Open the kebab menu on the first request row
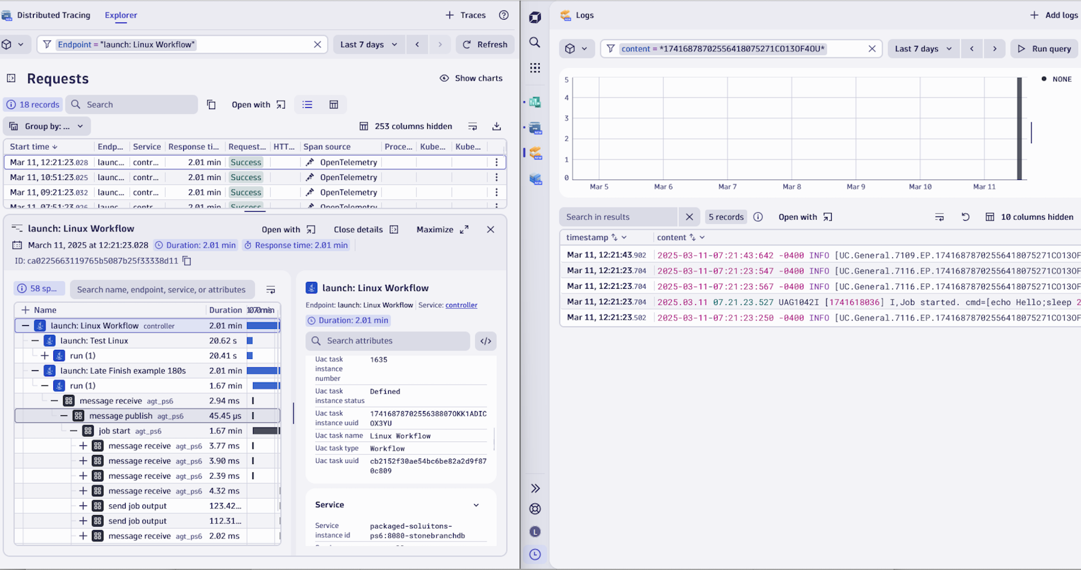1081x570 pixels. click(x=496, y=162)
